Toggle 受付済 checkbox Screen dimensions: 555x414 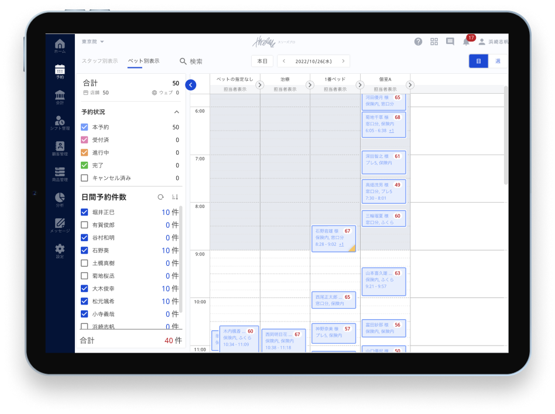point(84,139)
